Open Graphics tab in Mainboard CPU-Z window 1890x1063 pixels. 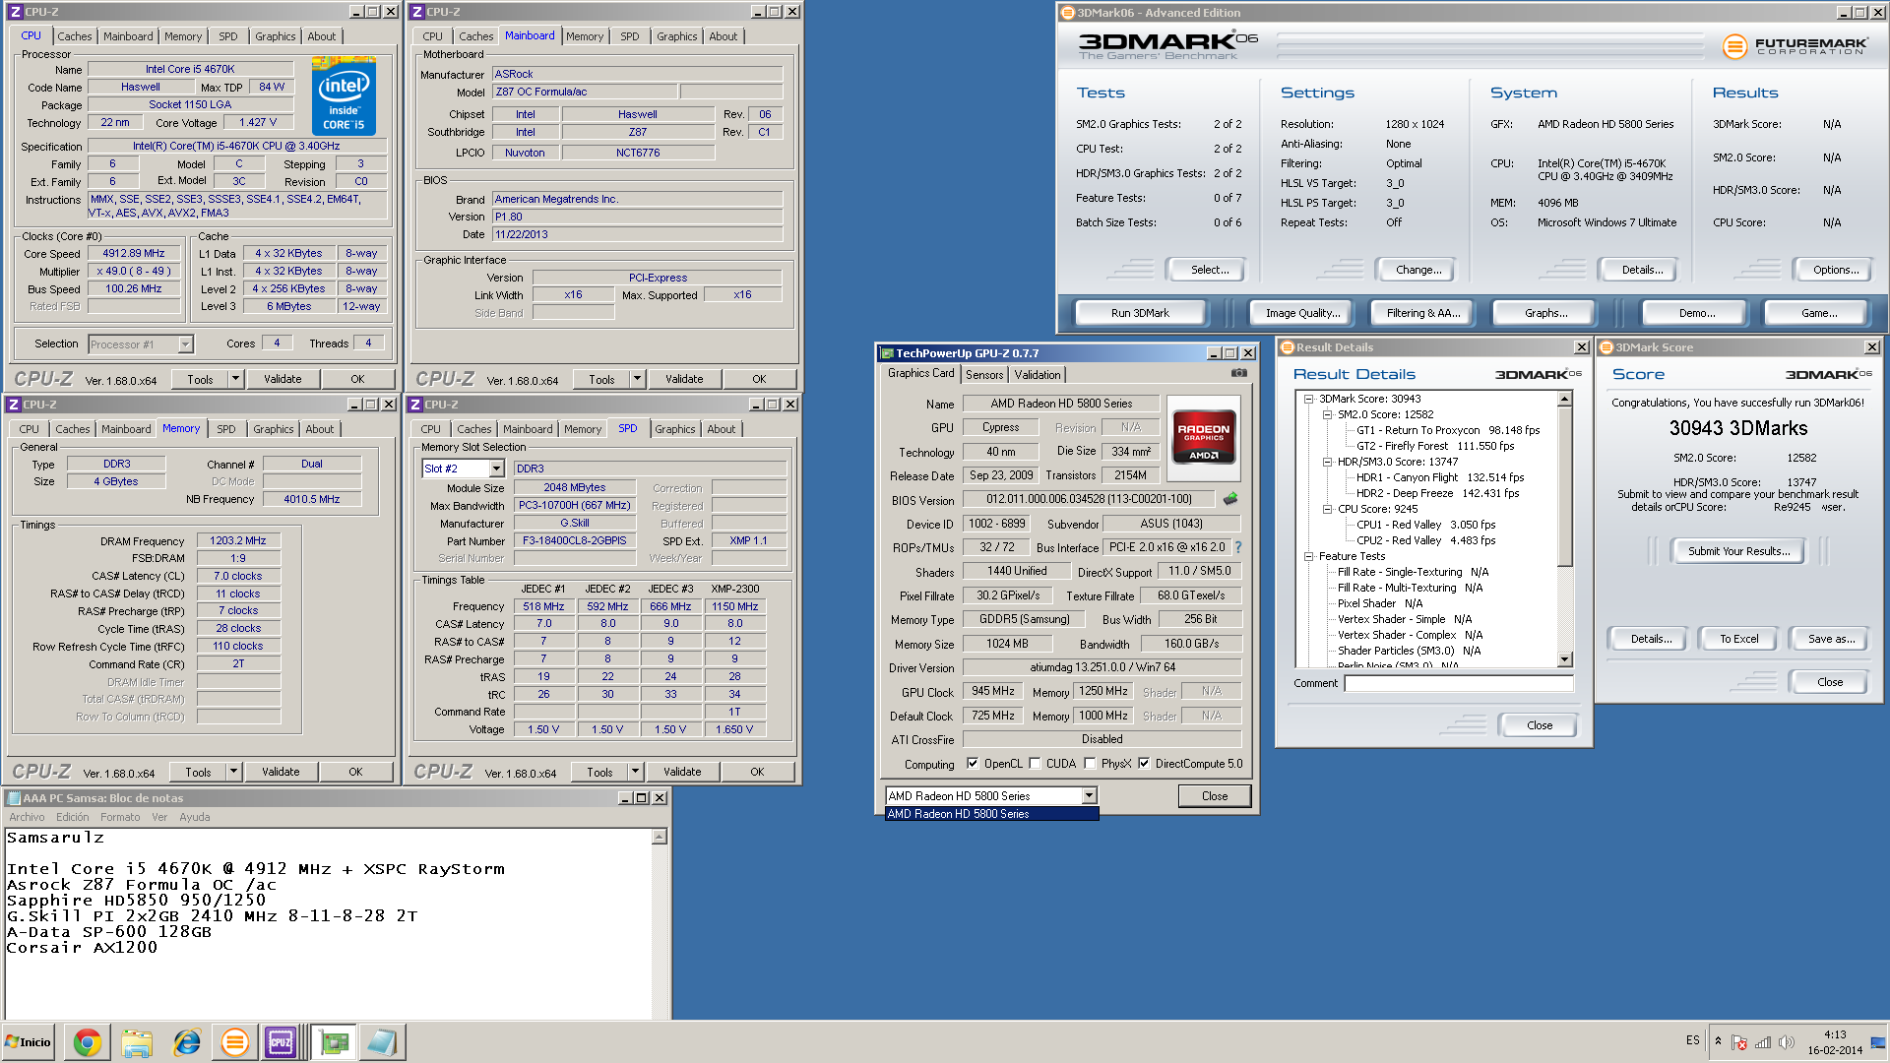(676, 36)
